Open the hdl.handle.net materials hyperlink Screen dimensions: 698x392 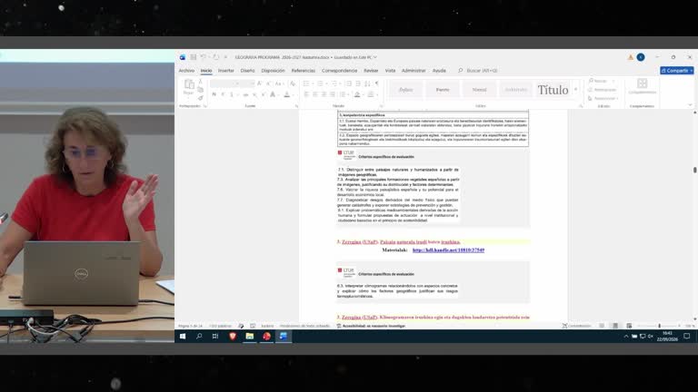pyautogui.click(x=448, y=250)
